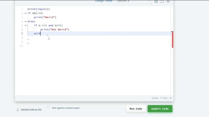Click on 'print("Not Weird")' code line
Image resolution: width=209 pixels, height=117 pixels.
[x=55, y=30]
